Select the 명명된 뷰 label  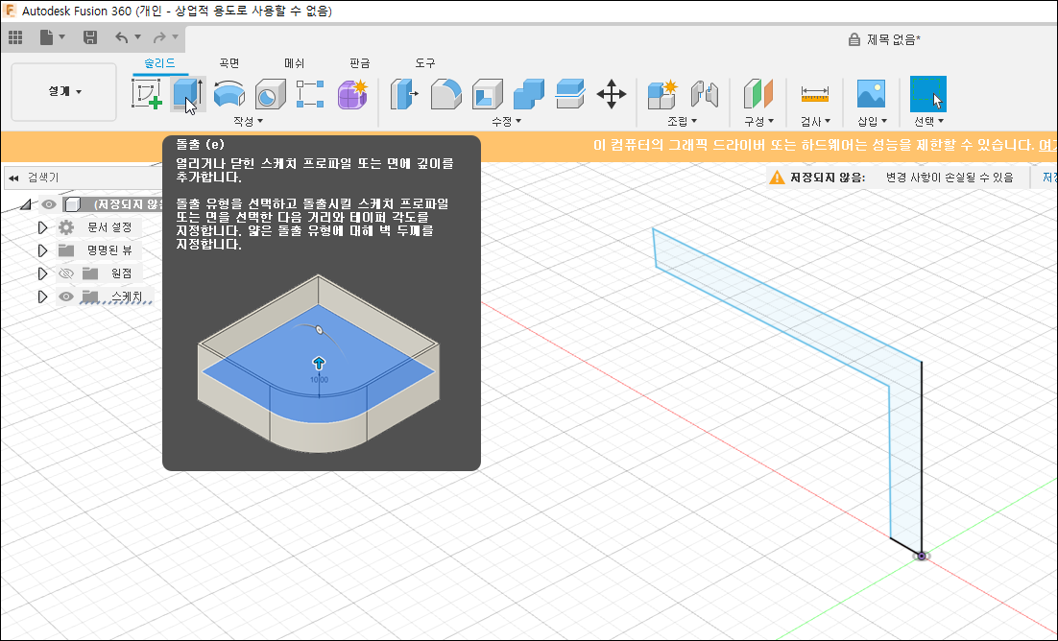click(109, 250)
